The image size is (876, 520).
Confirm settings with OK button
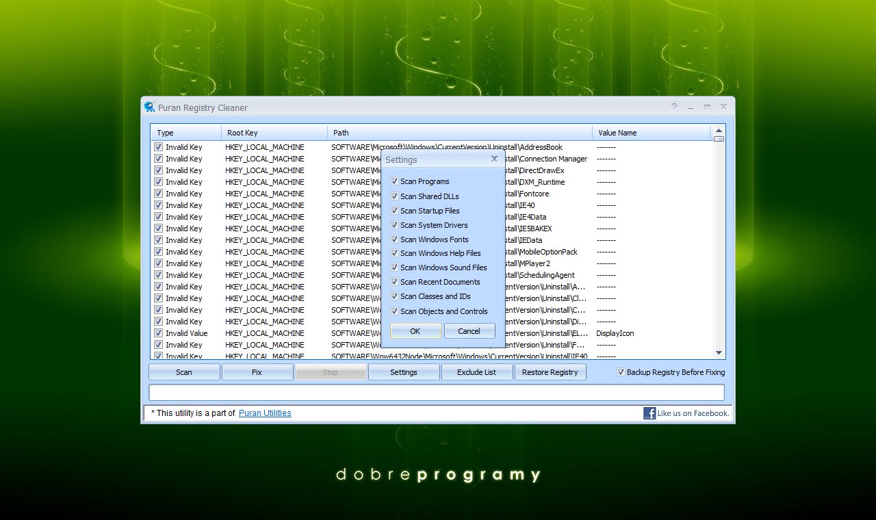[x=415, y=331]
